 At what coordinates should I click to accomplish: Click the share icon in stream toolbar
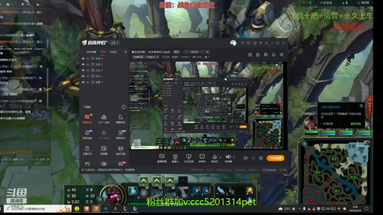(x=282, y=54)
